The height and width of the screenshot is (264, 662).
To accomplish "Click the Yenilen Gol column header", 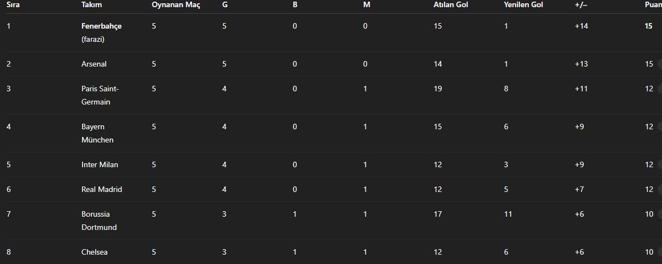I will pyautogui.click(x=523, y=5).
